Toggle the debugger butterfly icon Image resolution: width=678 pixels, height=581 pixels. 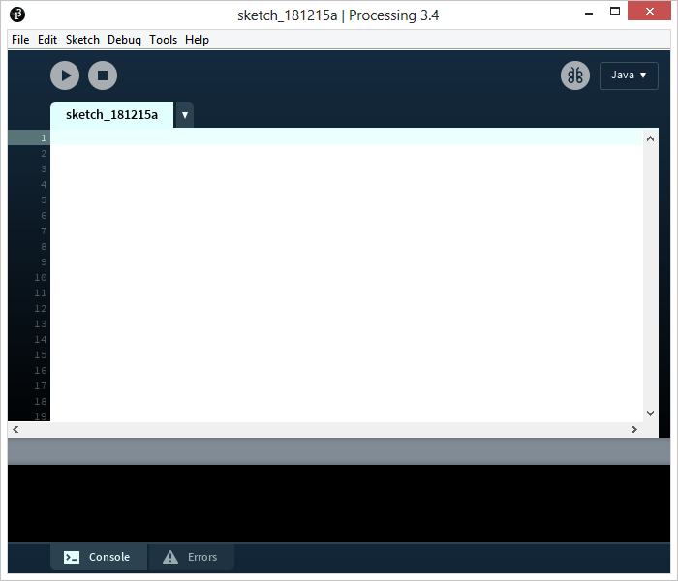tap(575, 76)
